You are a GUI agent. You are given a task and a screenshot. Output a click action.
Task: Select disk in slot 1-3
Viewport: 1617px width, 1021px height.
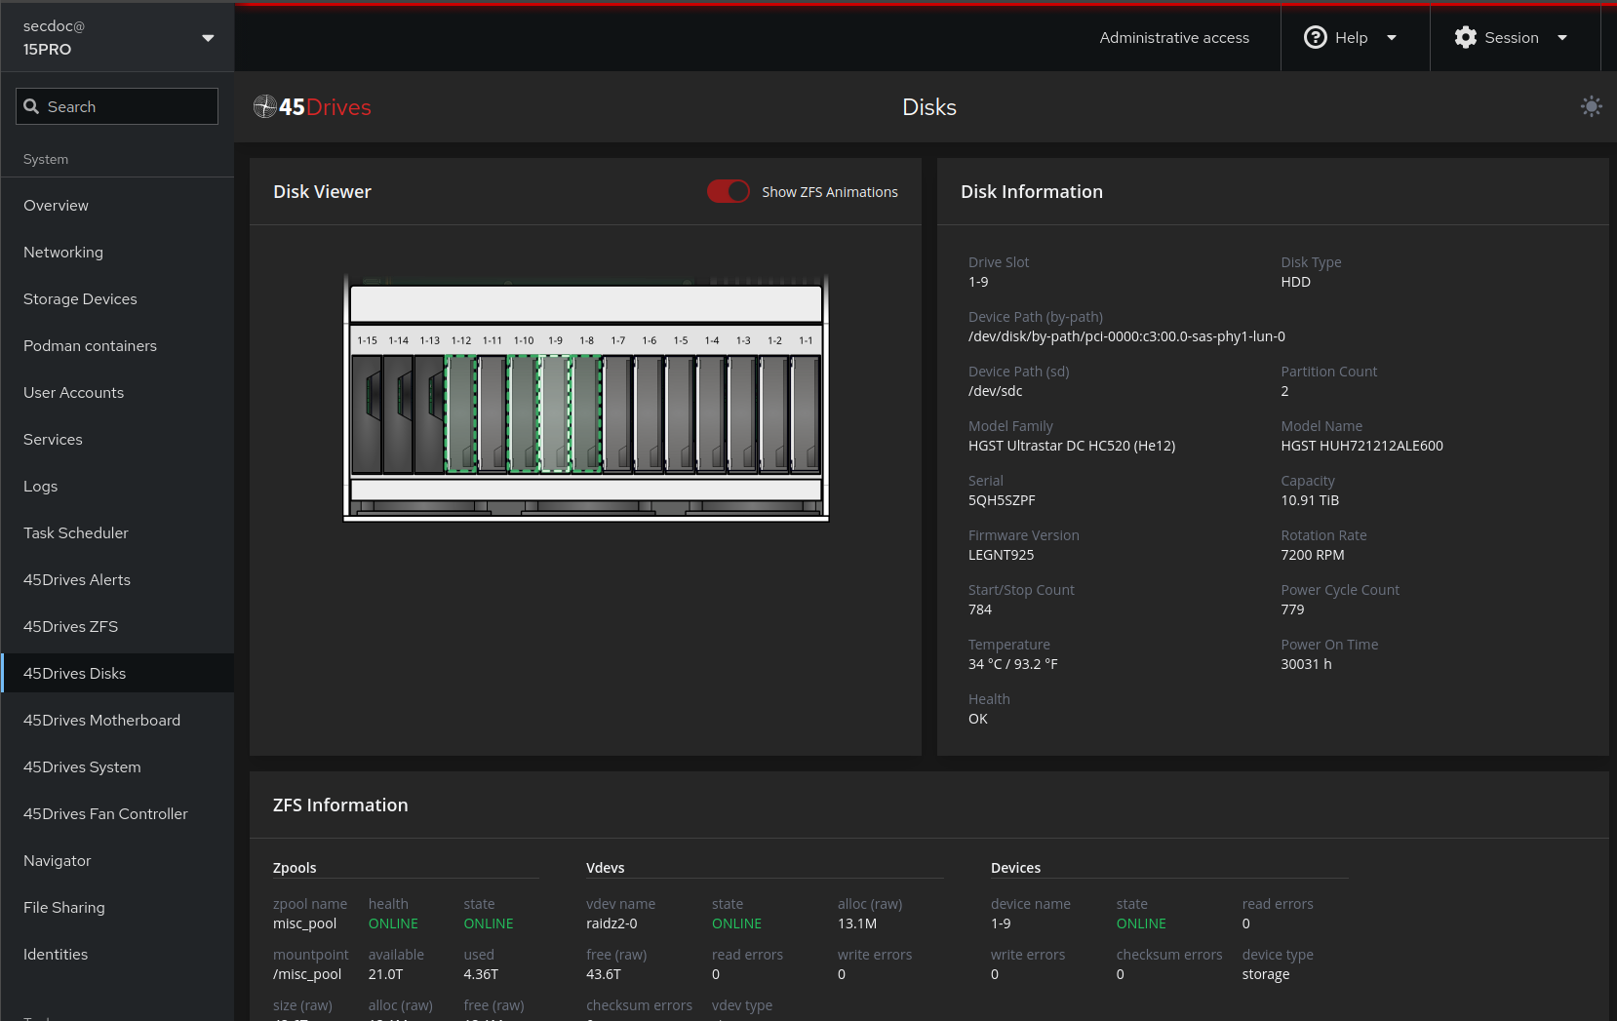click(743, 414)
